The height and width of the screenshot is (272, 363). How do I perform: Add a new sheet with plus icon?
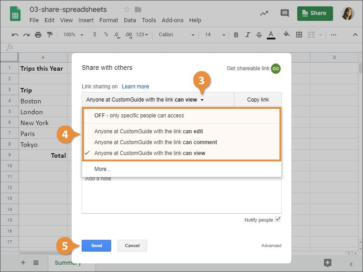(x=23, y=262)
